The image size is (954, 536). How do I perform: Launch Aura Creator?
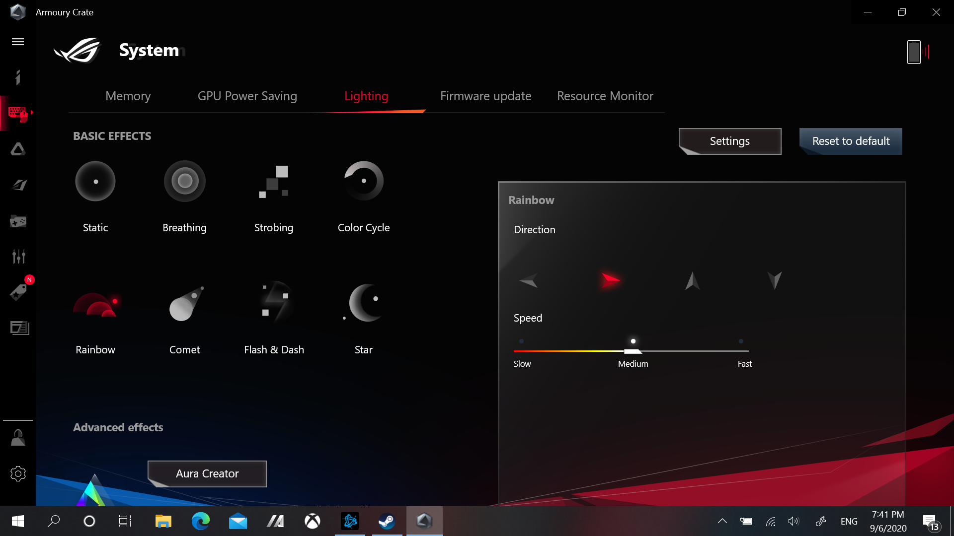point(207,474)
